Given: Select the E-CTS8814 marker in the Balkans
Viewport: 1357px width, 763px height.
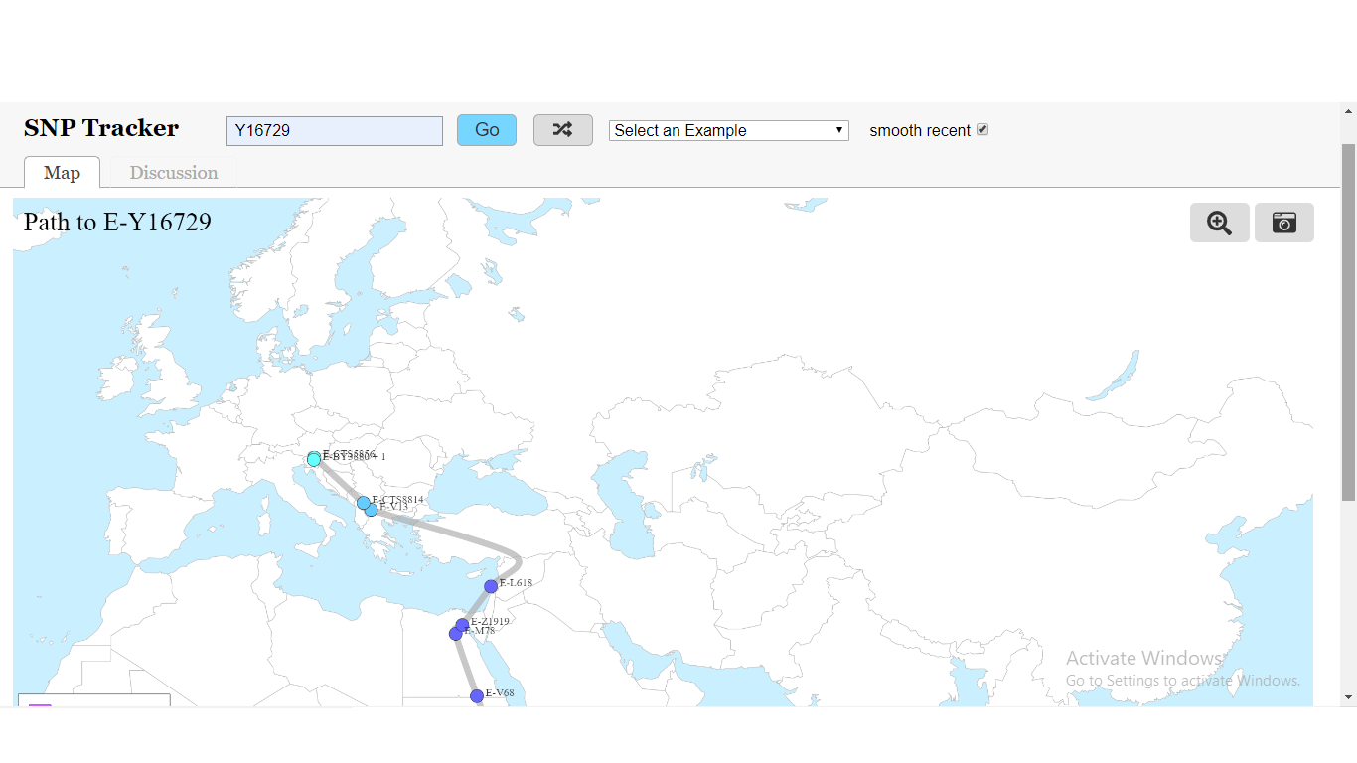Looking at the screenshot, I should (x=363, y=504).
